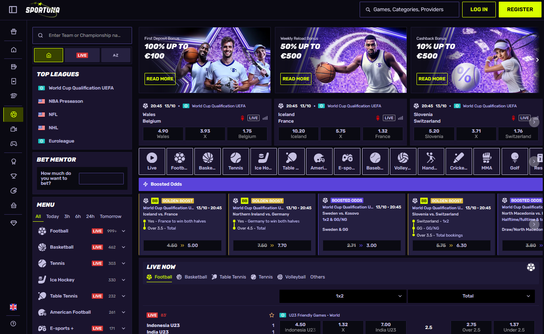The height and width of the screenshot is (334, 544).
Task: Open the gift promotions icon in left rail
Action: click(14, 31)
